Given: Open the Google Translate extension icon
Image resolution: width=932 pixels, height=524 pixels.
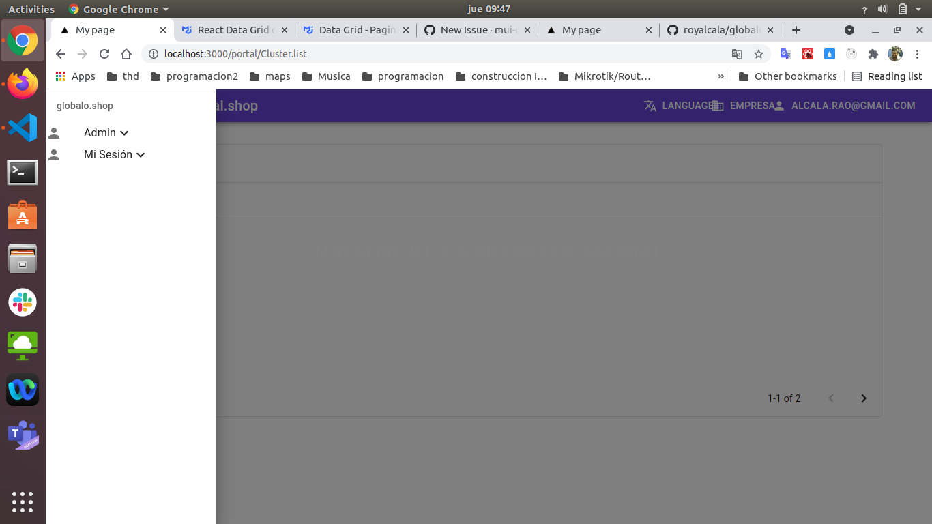Looking at the screenshot, I should tap(785, 53).
